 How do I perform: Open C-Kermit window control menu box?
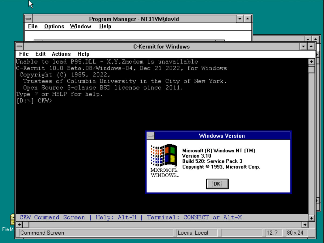20,46
